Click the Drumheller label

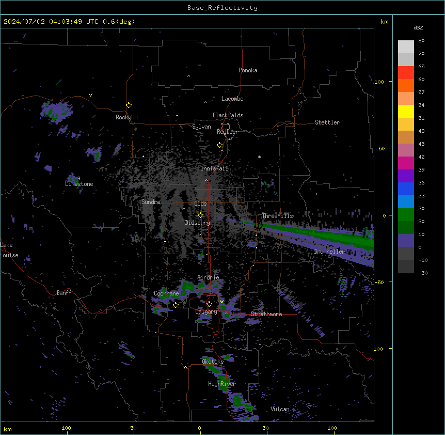(329, 252)
